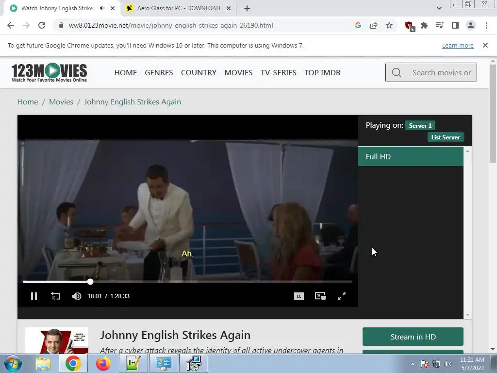Reload the current page
This screenshot has width=497, height=373.
coord(42,25)
